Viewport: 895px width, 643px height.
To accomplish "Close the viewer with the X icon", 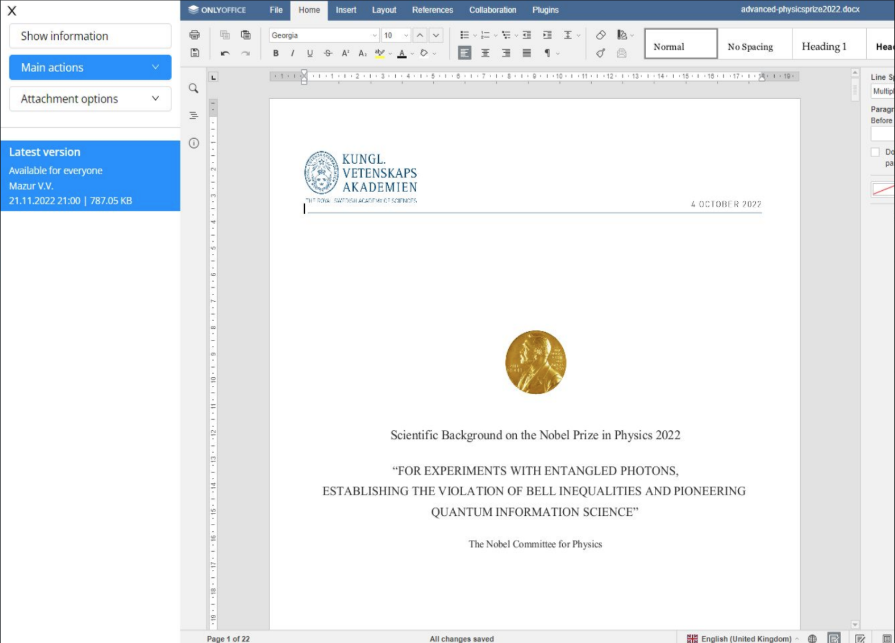I will pyautogui.click(x=12, y=11).
